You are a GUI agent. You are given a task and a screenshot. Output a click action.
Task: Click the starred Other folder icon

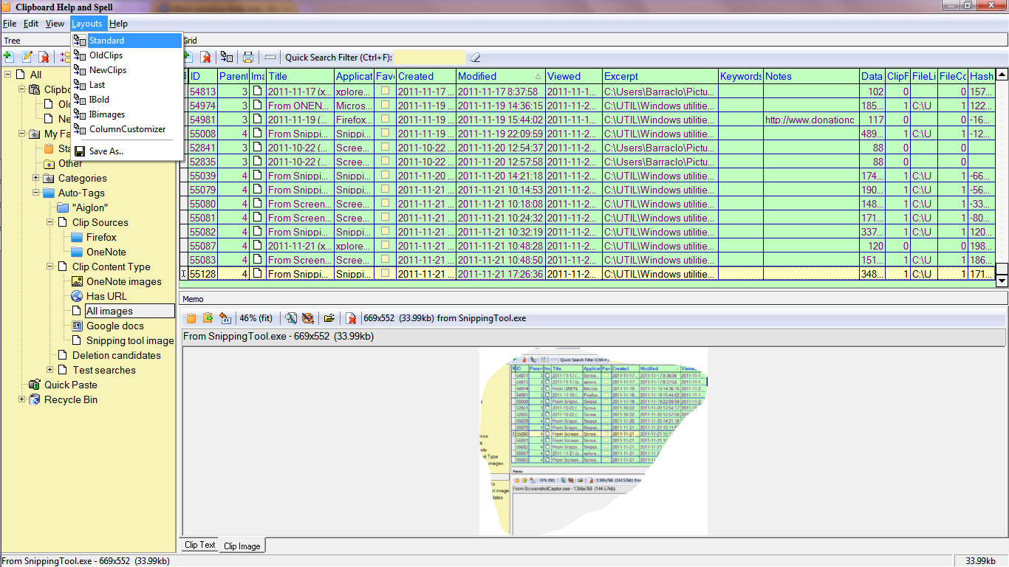point(49,163)
